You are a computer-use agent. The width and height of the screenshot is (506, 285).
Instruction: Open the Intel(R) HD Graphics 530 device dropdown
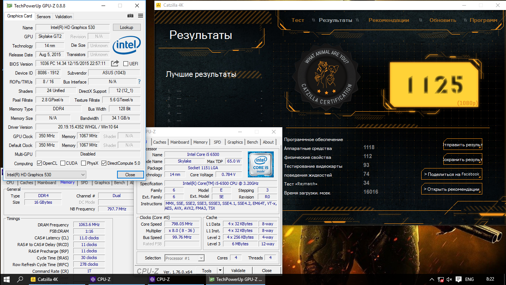point(46,174)
